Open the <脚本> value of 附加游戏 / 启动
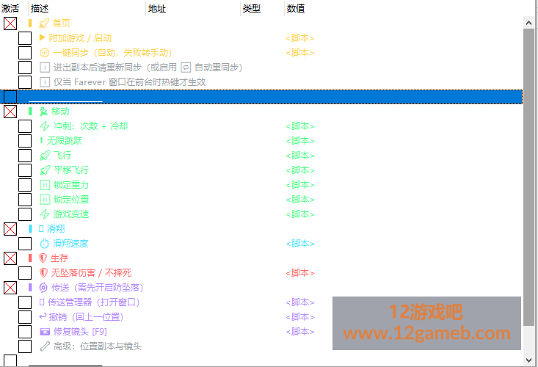The height and width of the screenshot is (367, 538). tap(300, 38)
